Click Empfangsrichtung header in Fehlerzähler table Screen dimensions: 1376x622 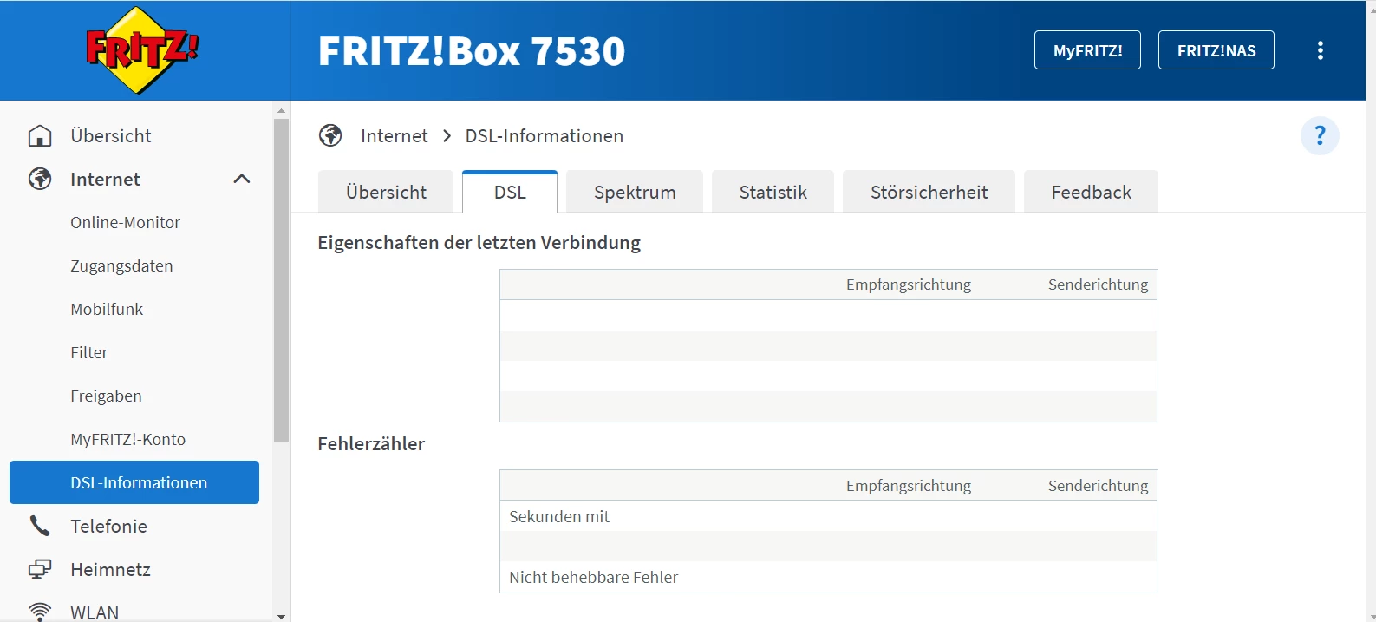click(909, 486)
